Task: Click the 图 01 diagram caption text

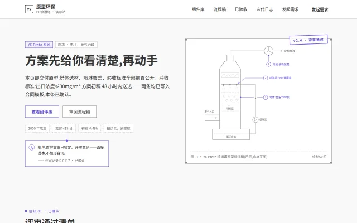Action: pos(229,157)
